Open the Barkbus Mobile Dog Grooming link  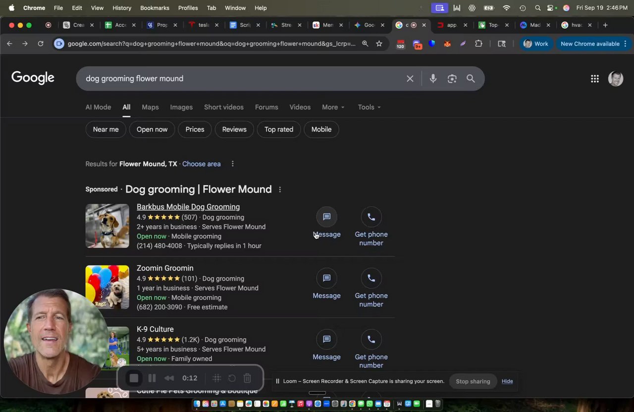(188, 206)
